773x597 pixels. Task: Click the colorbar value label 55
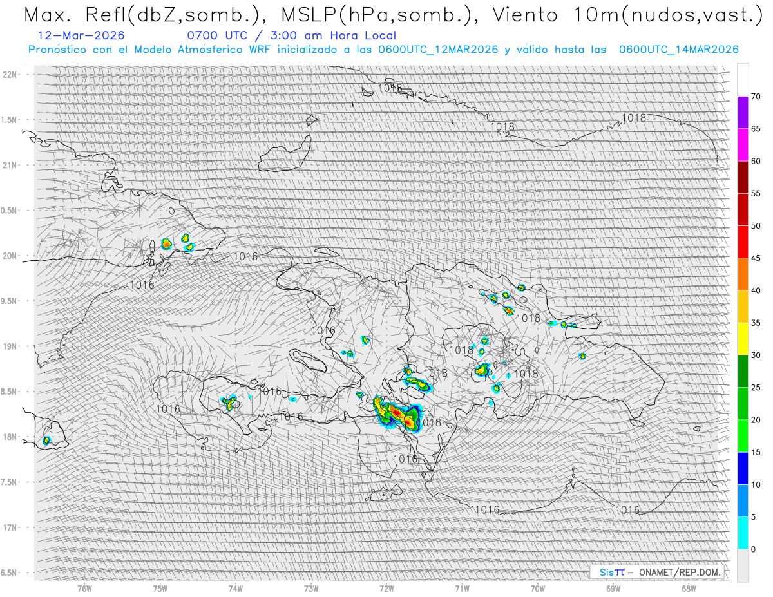pyautogui.click(x=756, y=193)
